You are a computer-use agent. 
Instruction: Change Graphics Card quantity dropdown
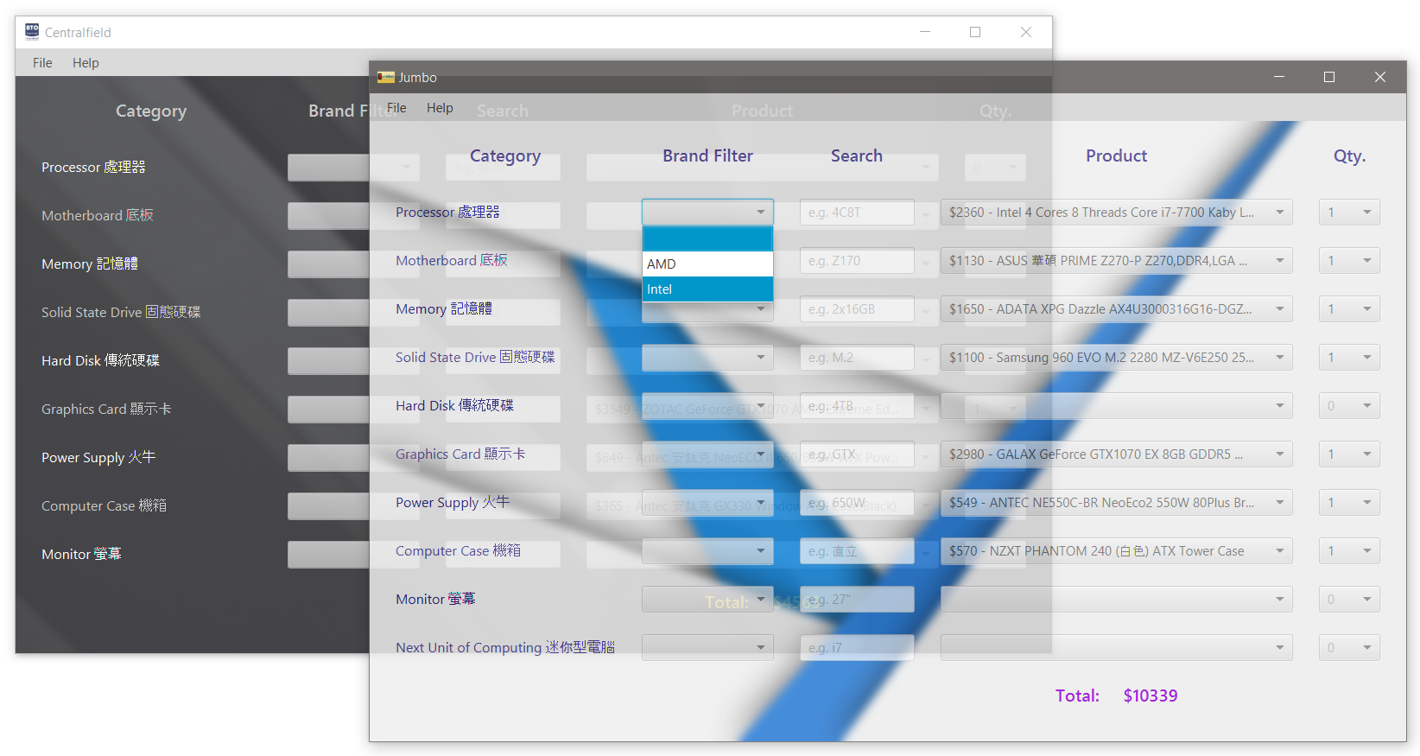(x=1349, y=454)
